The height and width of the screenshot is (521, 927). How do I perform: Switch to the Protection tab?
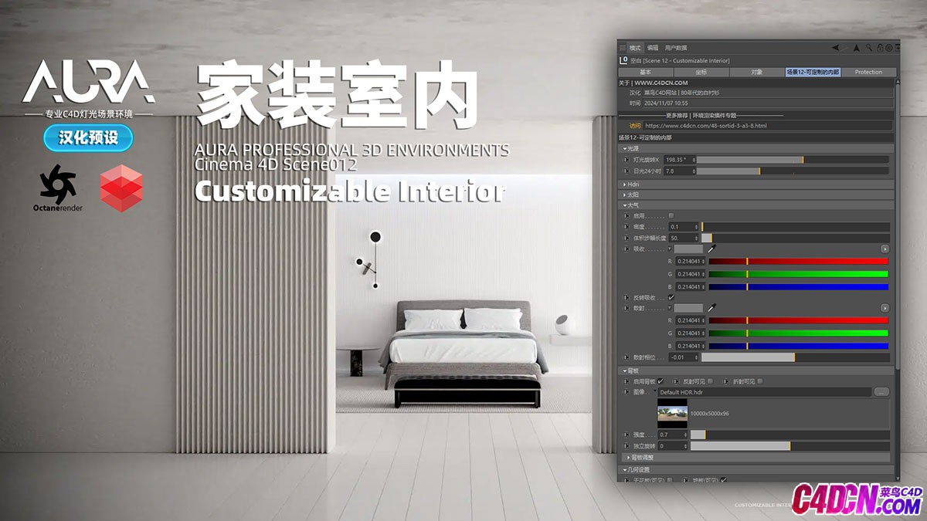click(868, 73)
